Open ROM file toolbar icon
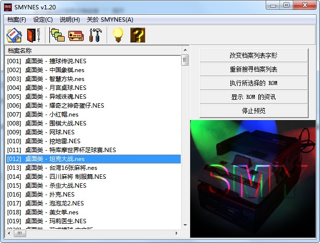Viewport: 320px width, 243px height. click(14, 35)
